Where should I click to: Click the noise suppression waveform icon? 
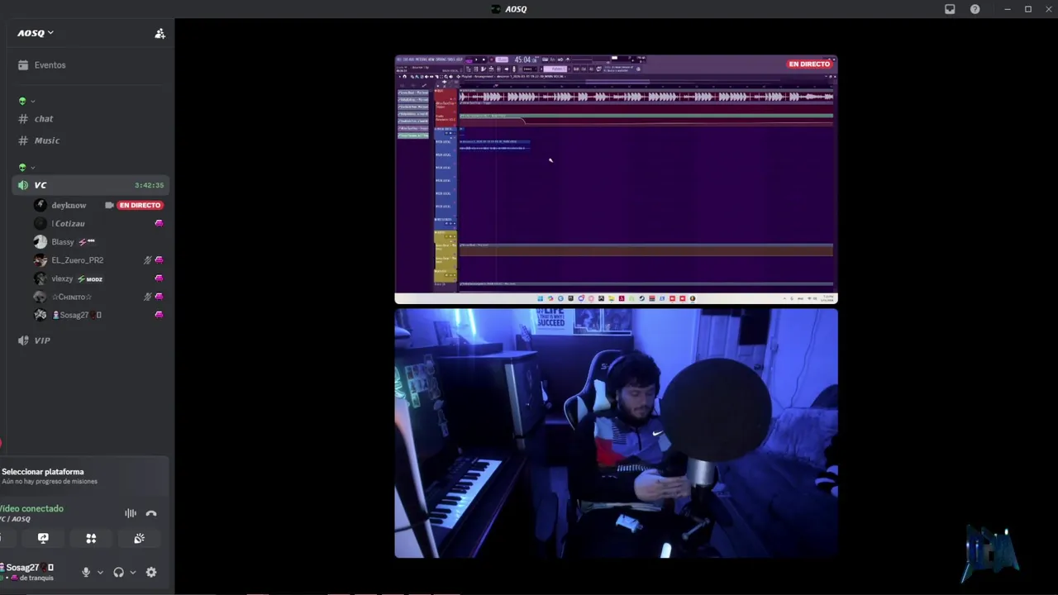coord(131,513)
